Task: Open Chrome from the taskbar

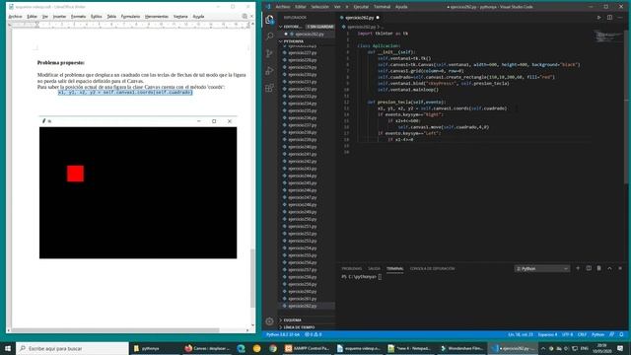Action: click(273, 348)
